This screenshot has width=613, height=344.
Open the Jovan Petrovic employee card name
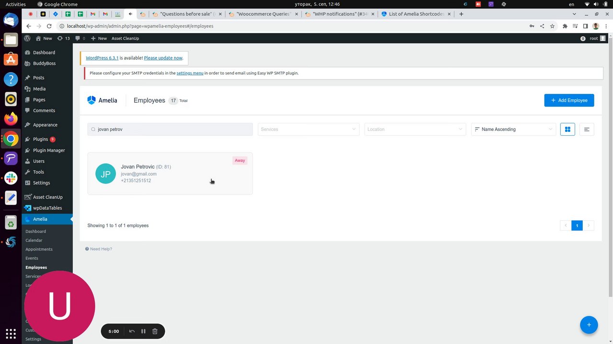coord(138,167)
